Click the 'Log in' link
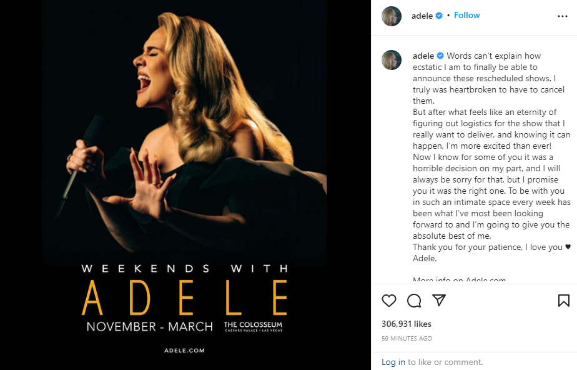The width and height of the screenshot is (577, 370). pos(393,362)
